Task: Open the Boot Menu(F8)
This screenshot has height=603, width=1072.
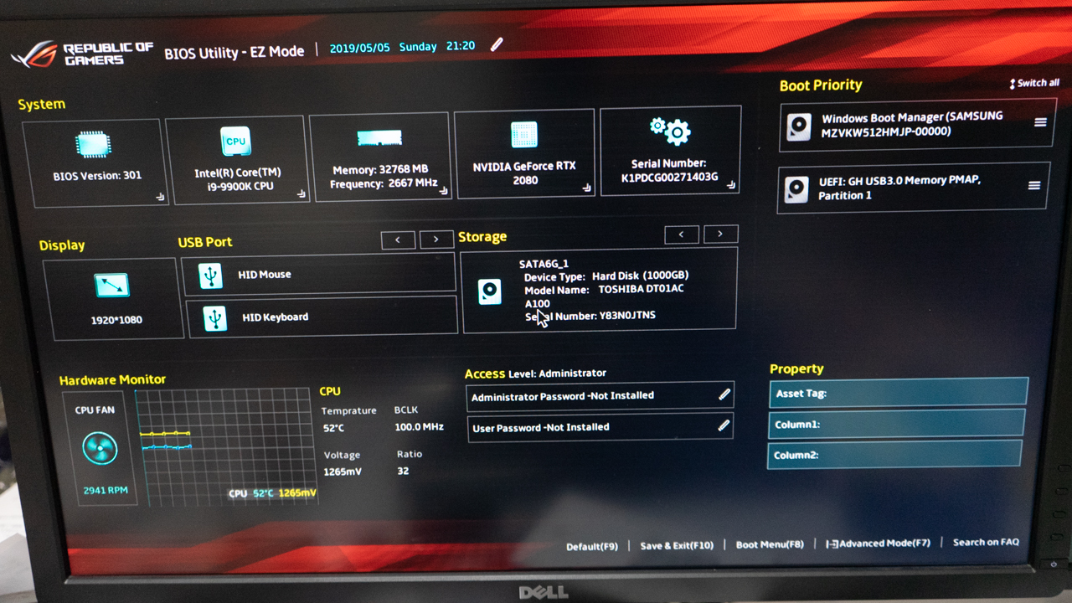Action: click(x=770, y=544)
